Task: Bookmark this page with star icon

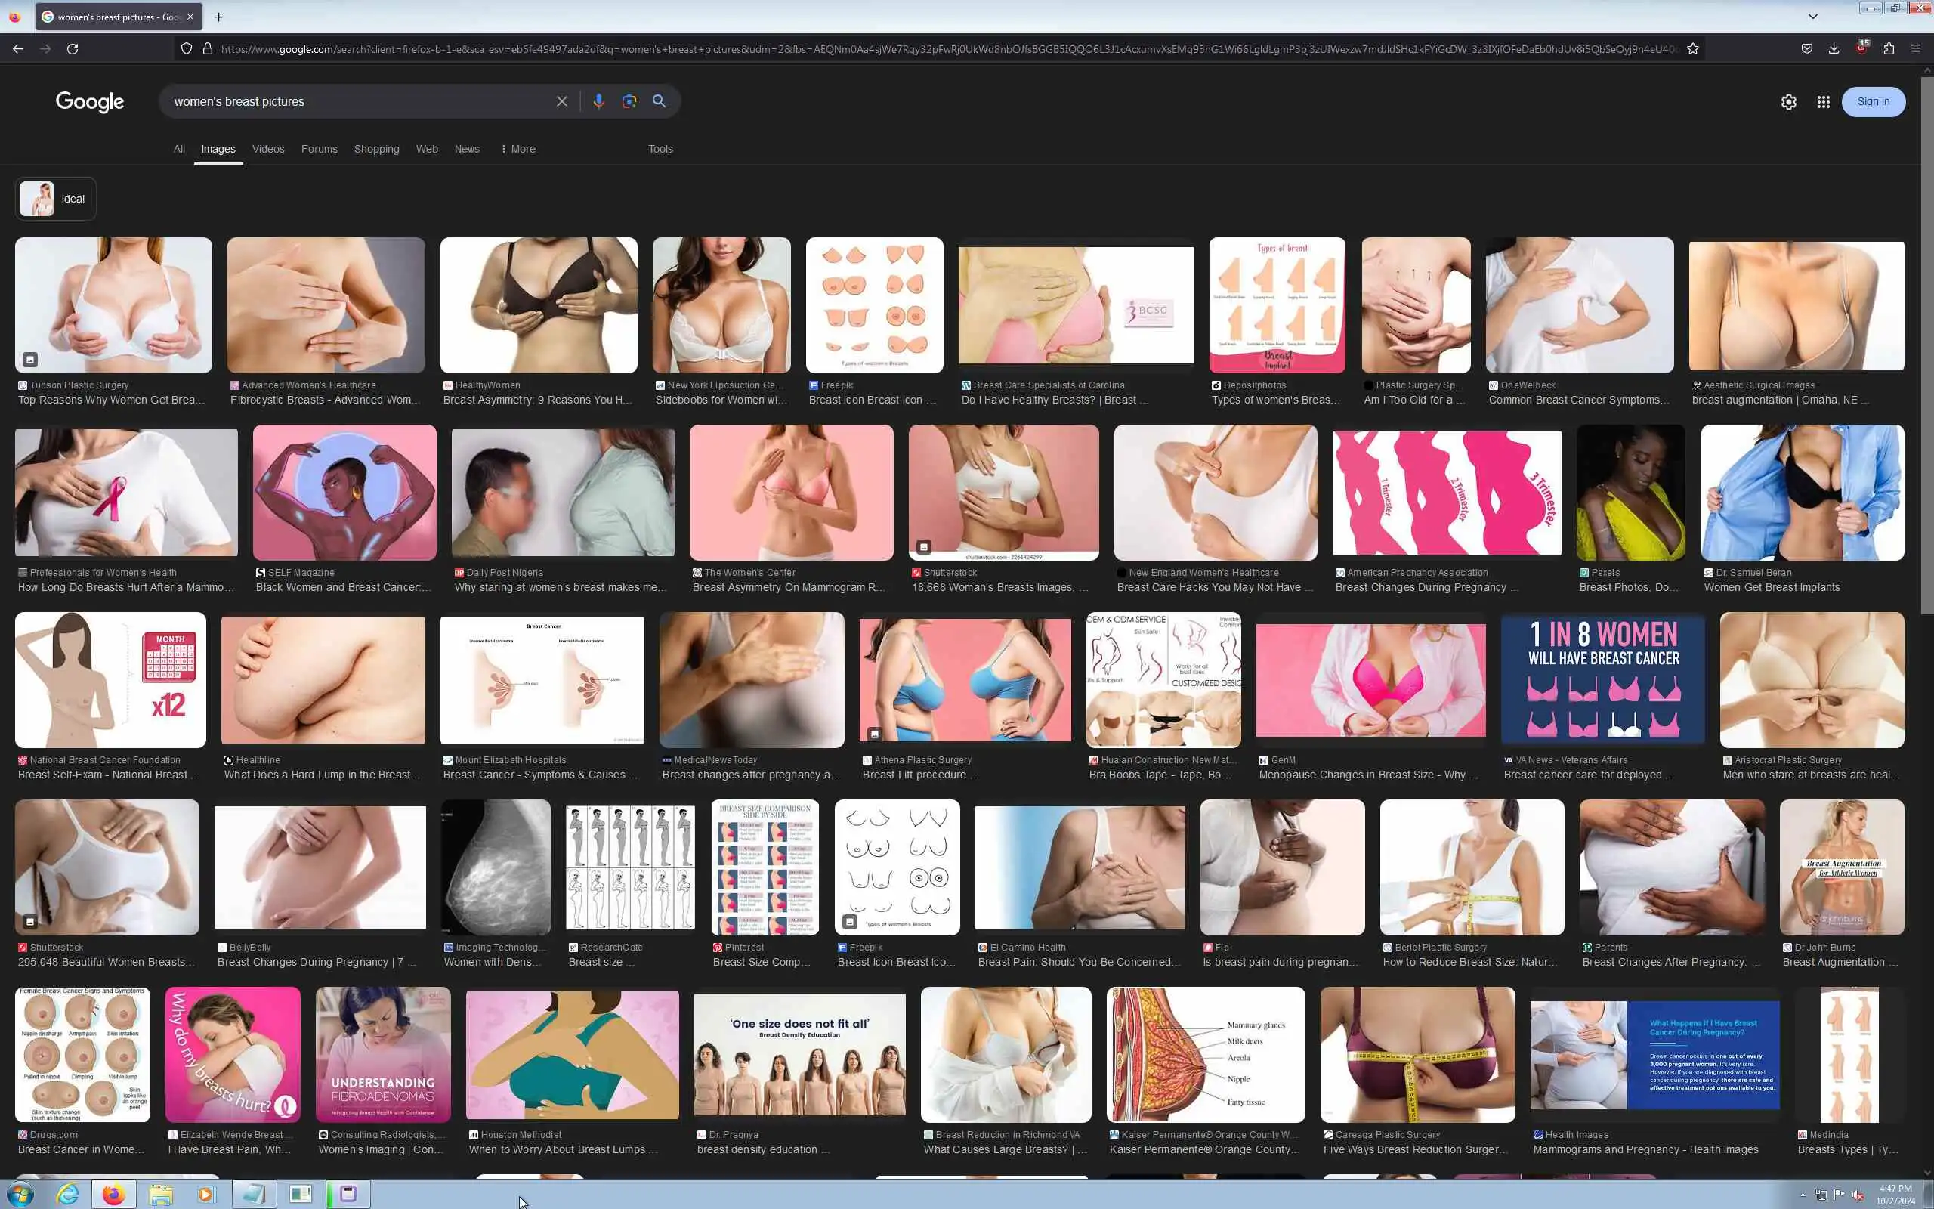Action: (1693, 49)
